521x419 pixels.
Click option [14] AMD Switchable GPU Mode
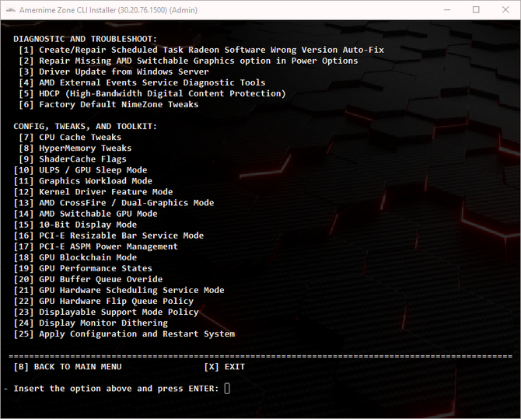[x=86, y=214]
